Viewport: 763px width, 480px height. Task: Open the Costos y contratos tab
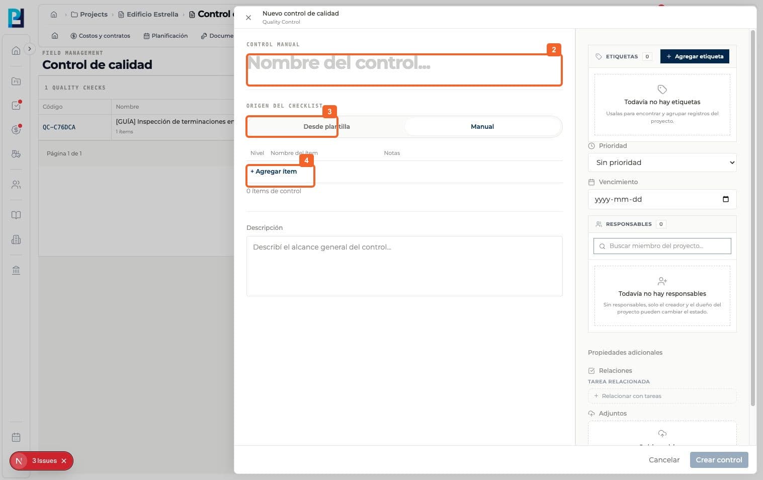[x=100, y=36]
